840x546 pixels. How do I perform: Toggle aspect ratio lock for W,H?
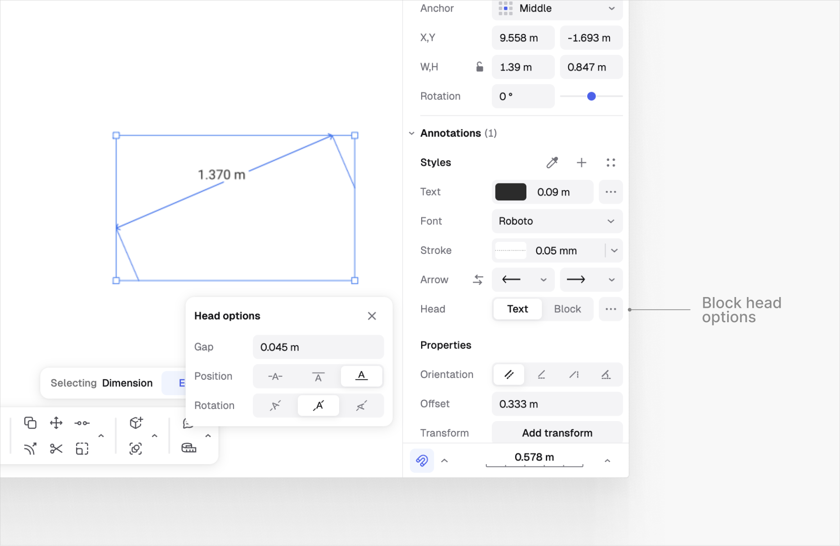[x=480, y=67]
